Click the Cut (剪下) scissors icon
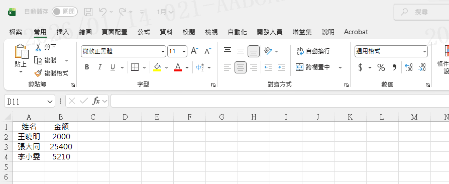 (x=38, y=47)
